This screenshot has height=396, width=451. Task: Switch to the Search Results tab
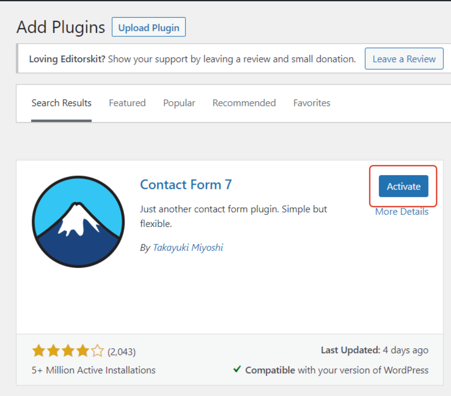coord(61,103)
